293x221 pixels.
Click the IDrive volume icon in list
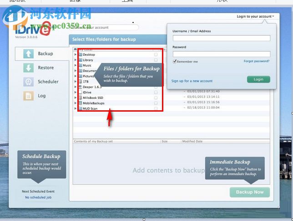pos(81,92)
